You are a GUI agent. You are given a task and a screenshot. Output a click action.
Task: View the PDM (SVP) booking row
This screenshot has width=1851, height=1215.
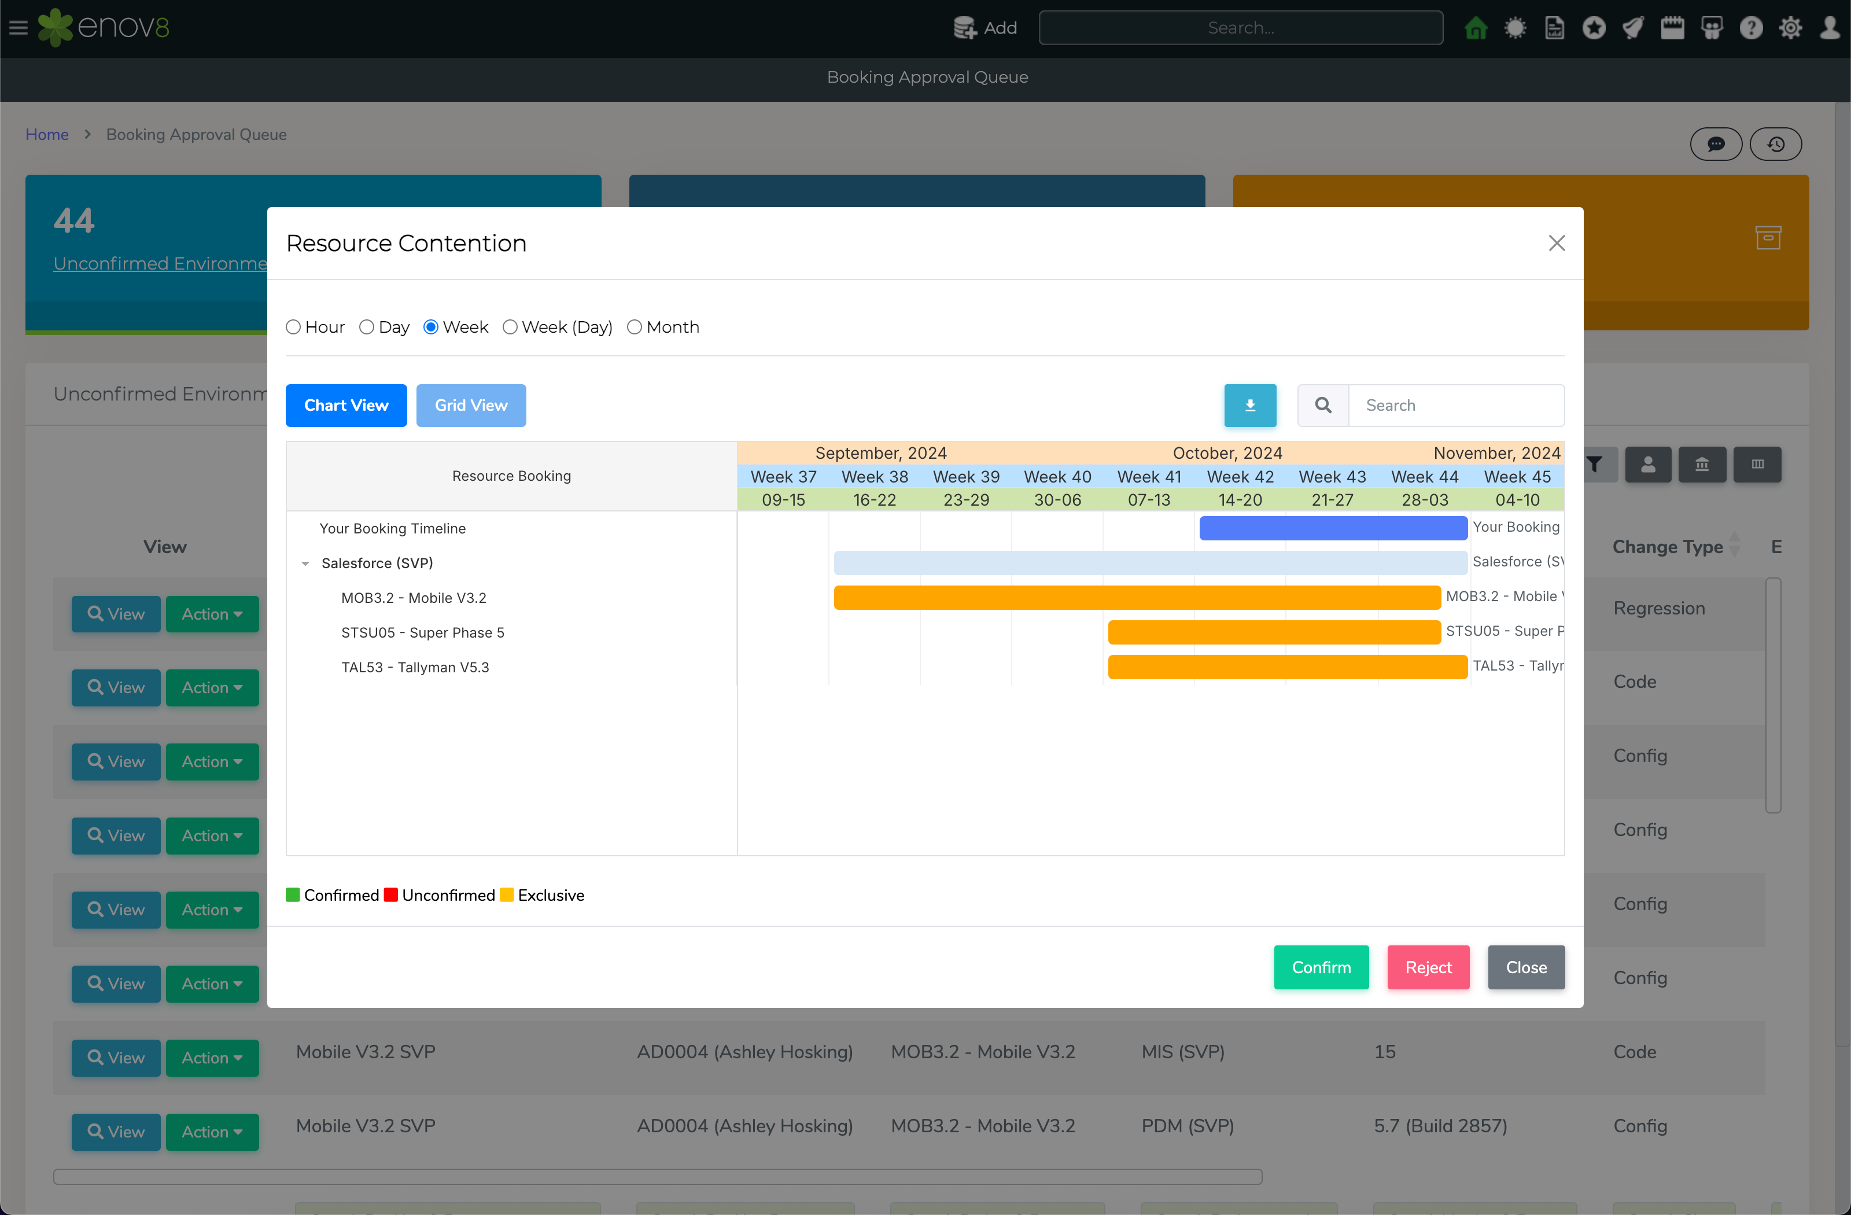[116, 1132]
